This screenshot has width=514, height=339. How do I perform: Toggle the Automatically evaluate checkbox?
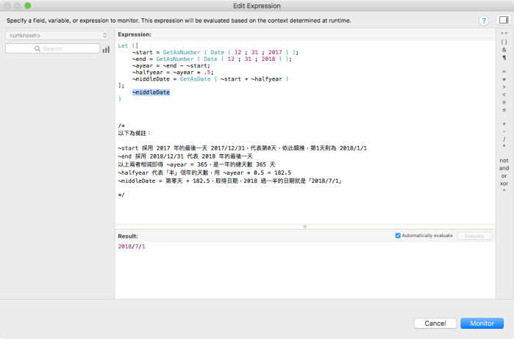pos(398,236)
